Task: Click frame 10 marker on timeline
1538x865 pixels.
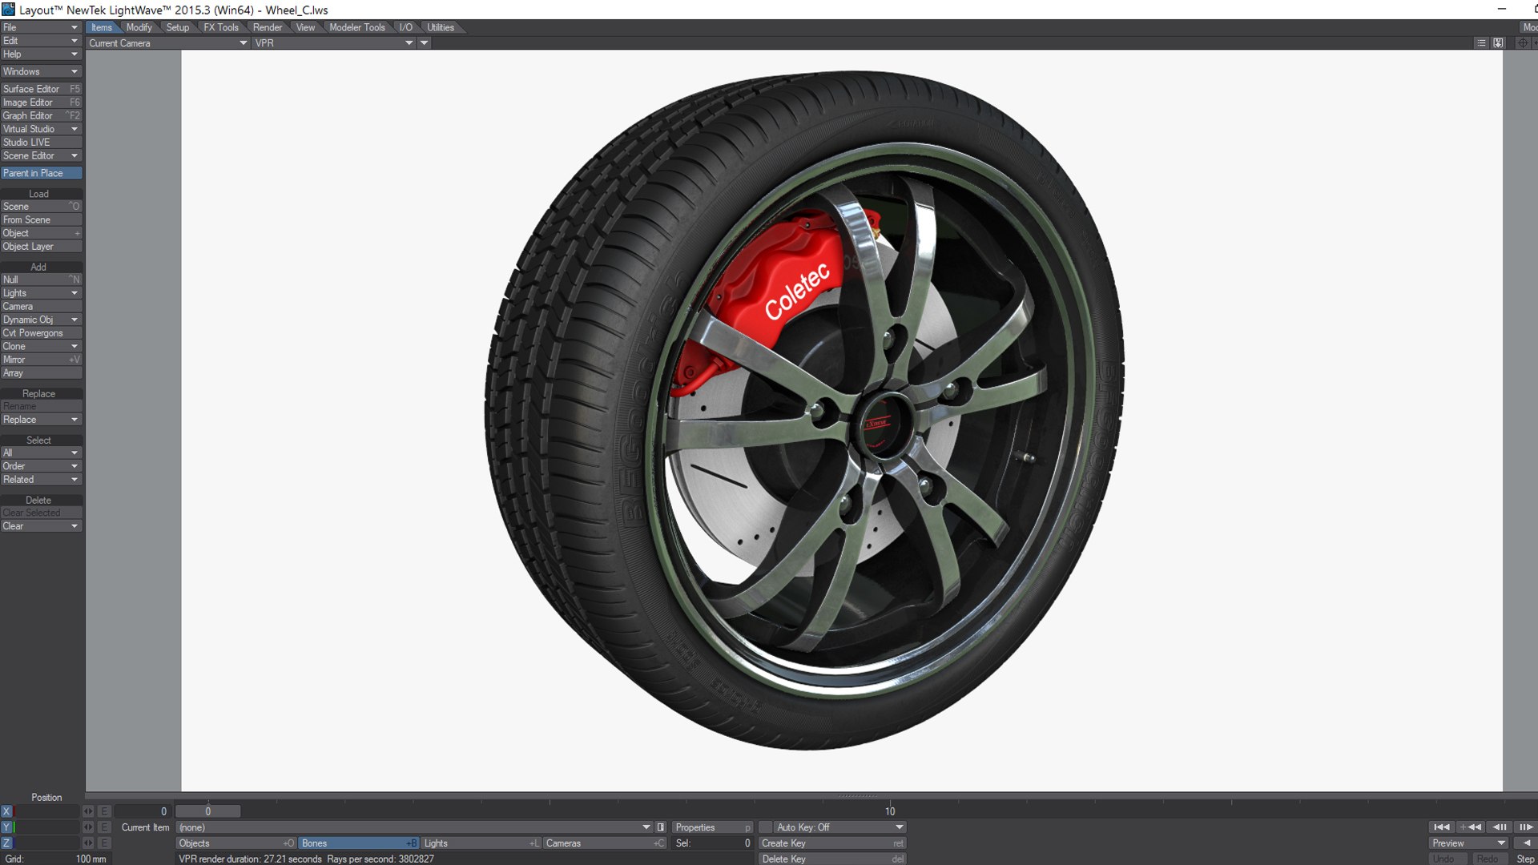Action: (890, 811)
